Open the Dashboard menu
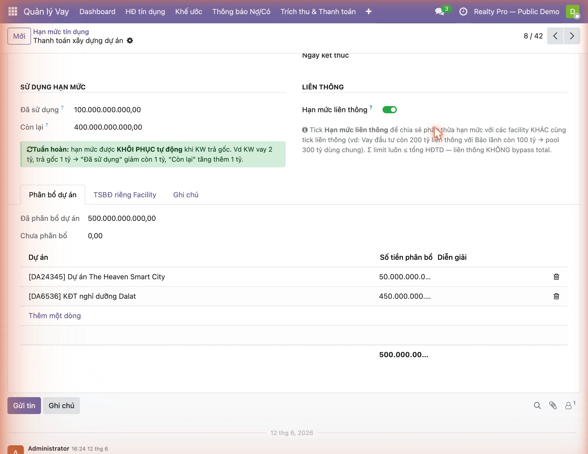 (97, 12)
